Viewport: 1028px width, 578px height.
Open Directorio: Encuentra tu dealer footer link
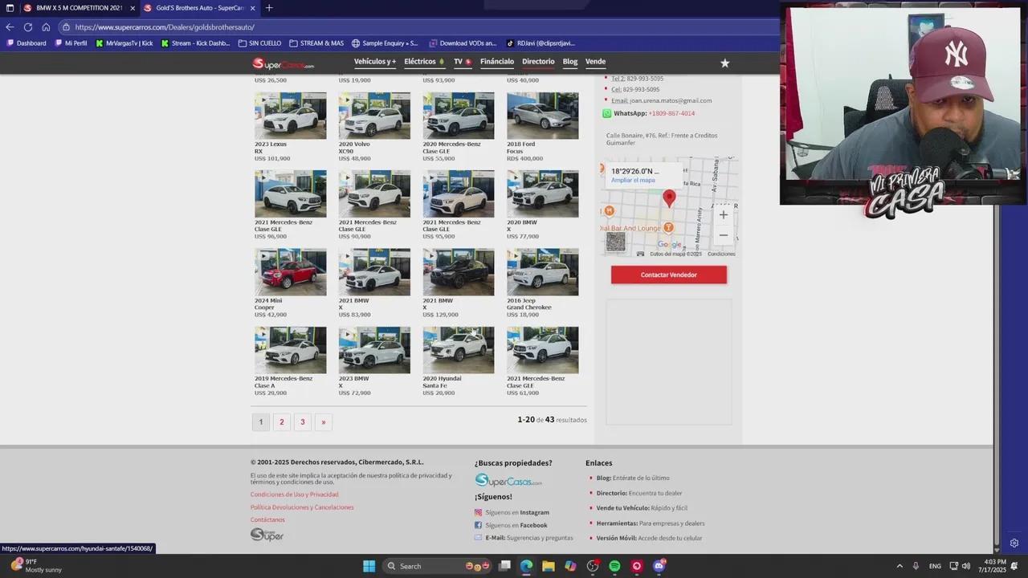639,493
